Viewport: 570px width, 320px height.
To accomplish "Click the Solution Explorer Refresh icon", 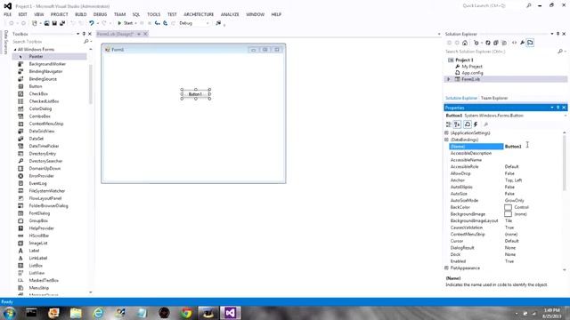I will [x=488, y=43].
